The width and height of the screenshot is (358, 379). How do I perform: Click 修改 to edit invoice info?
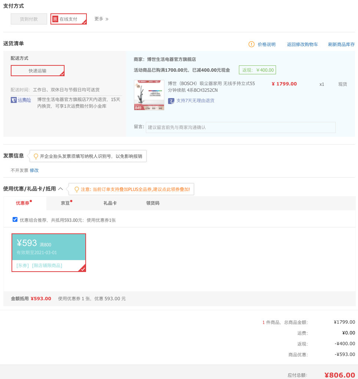click(34, 171)
